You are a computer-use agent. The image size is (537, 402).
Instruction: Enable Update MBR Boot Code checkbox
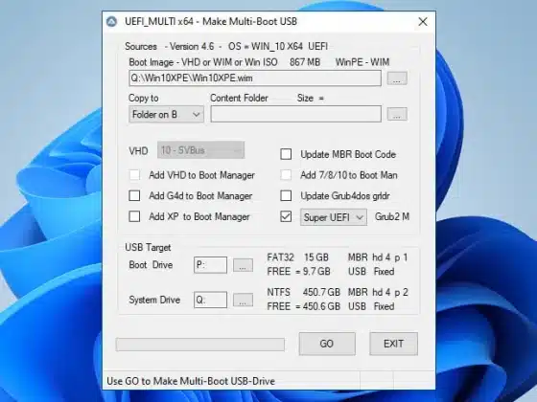286,154
